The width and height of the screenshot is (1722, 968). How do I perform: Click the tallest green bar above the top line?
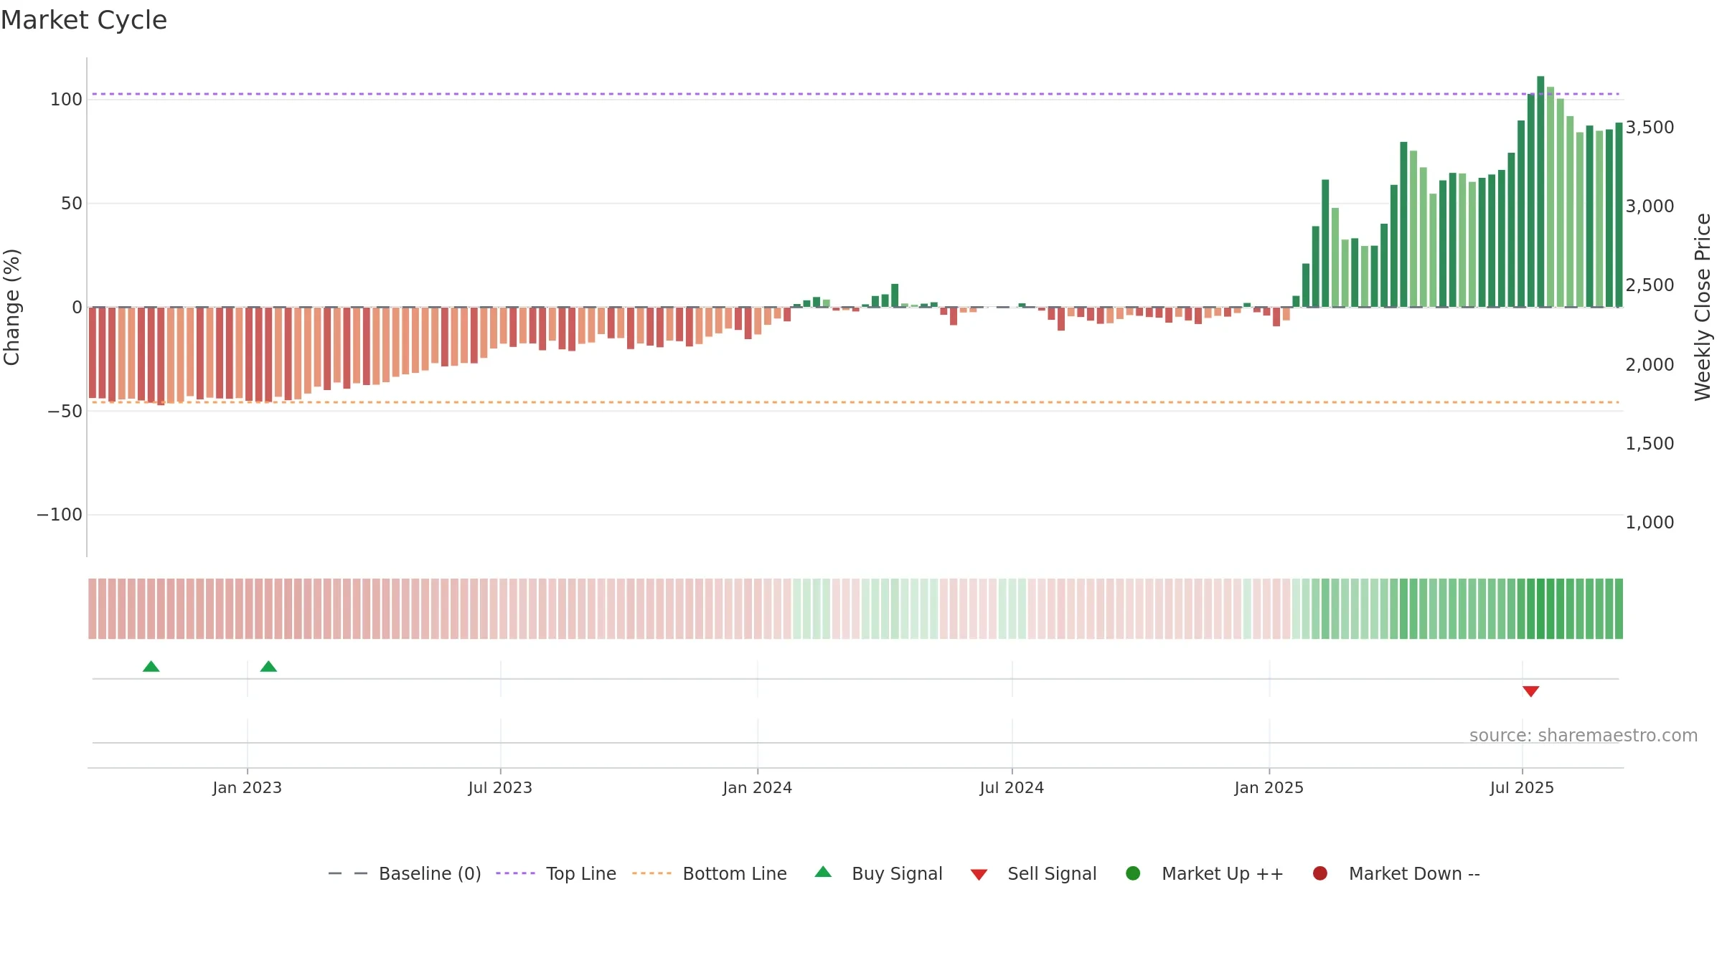tap(1540, 191)
